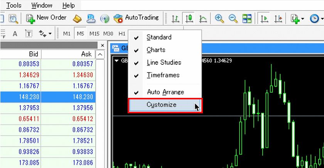Uncheck Line Studies in context menu
The width and height of the screenshot is (324, 168).
(x=164, y=62)
